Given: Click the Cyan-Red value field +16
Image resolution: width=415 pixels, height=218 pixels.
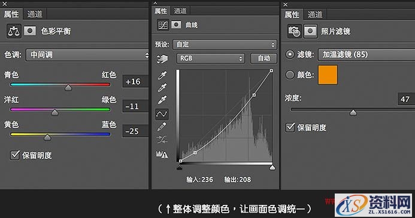Looking at the screenshot, I should pos(135,82).
